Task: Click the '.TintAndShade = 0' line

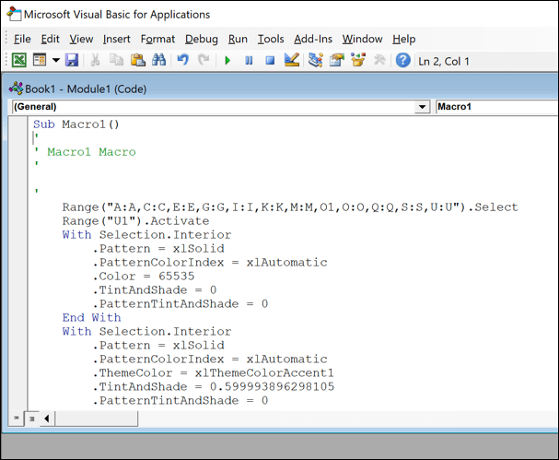Action: point(155,290)
